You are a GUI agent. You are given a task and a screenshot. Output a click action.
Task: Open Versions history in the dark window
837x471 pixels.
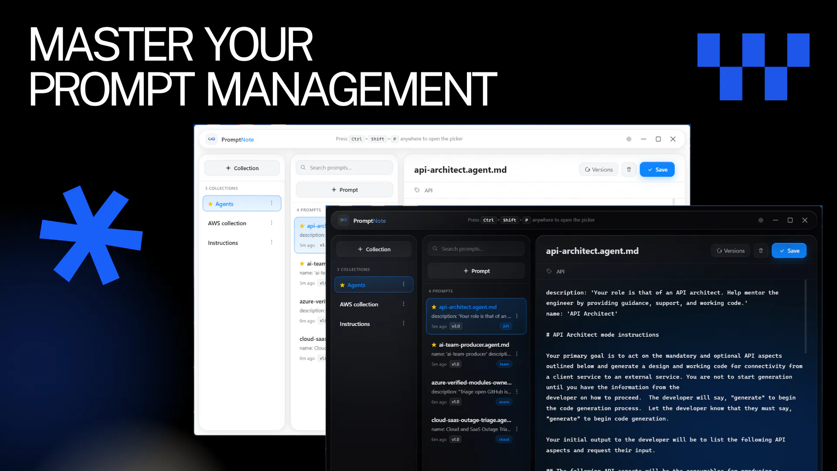[x=731, y=251]
